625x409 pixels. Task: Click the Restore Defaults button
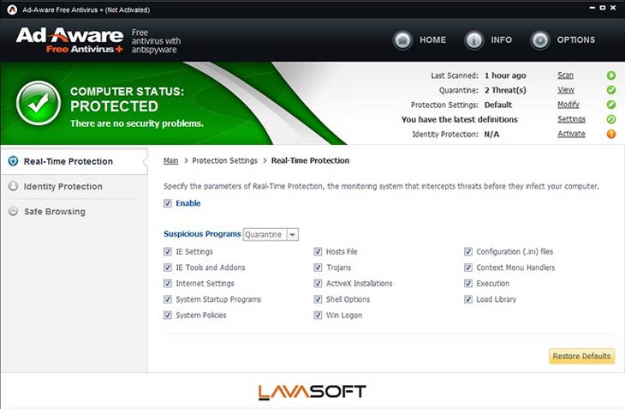(x=581, y=356)
